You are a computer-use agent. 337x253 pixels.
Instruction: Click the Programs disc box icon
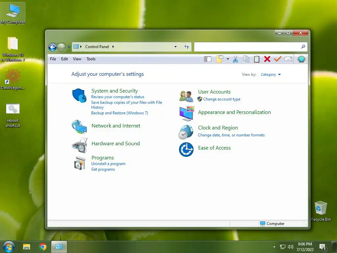80,163
